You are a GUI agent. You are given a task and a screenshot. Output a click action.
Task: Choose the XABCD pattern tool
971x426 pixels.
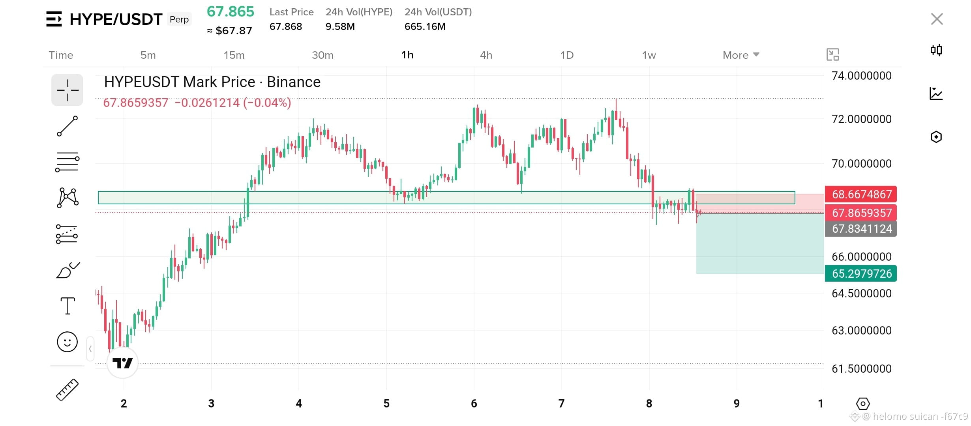(x=67, y=198)
